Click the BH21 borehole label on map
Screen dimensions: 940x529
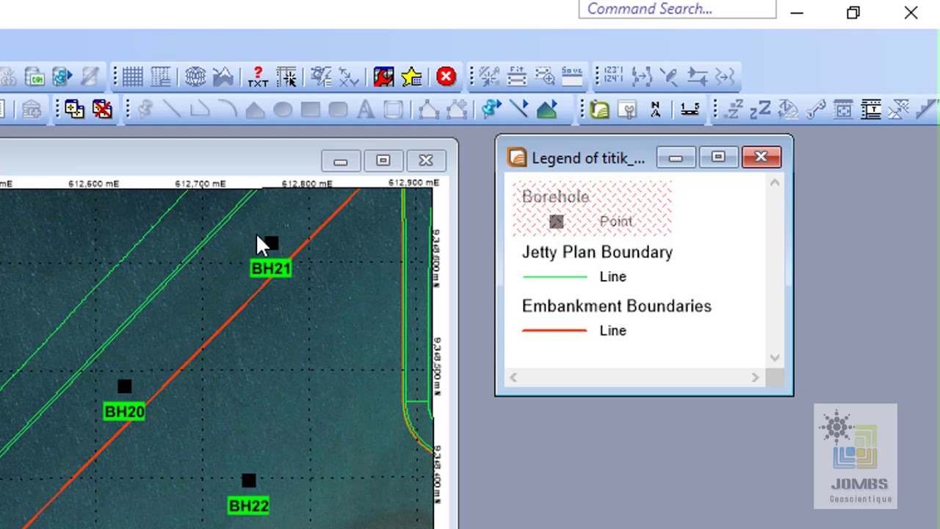(x=271, y=269)
